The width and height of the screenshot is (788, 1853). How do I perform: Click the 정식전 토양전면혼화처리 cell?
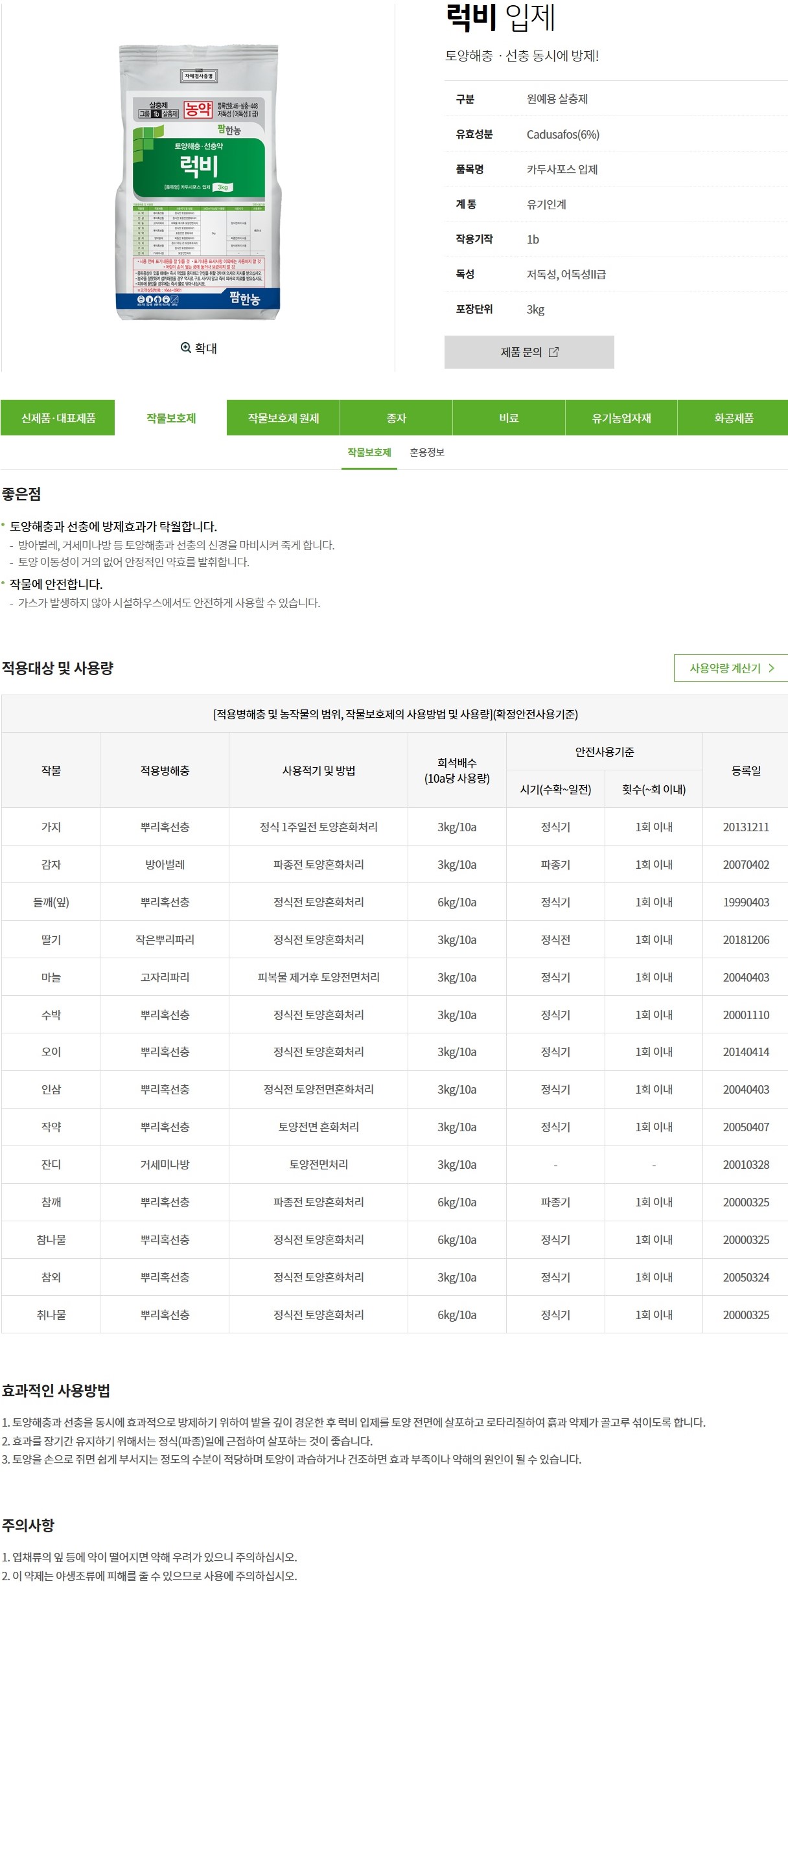pyautogui.click(x=319, y=1090)
